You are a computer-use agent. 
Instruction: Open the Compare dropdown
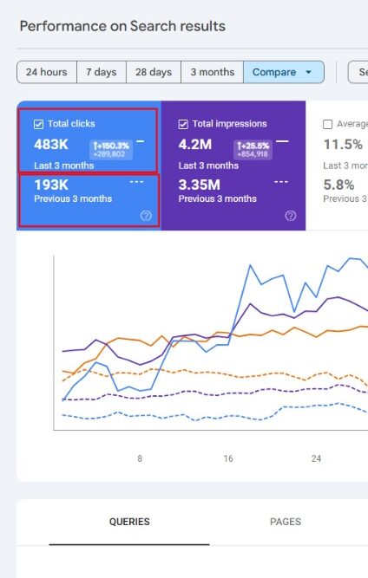click(x=284, y=72)
